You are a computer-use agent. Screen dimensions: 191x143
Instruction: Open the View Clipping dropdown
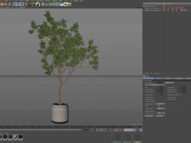(x=161, y=108)
